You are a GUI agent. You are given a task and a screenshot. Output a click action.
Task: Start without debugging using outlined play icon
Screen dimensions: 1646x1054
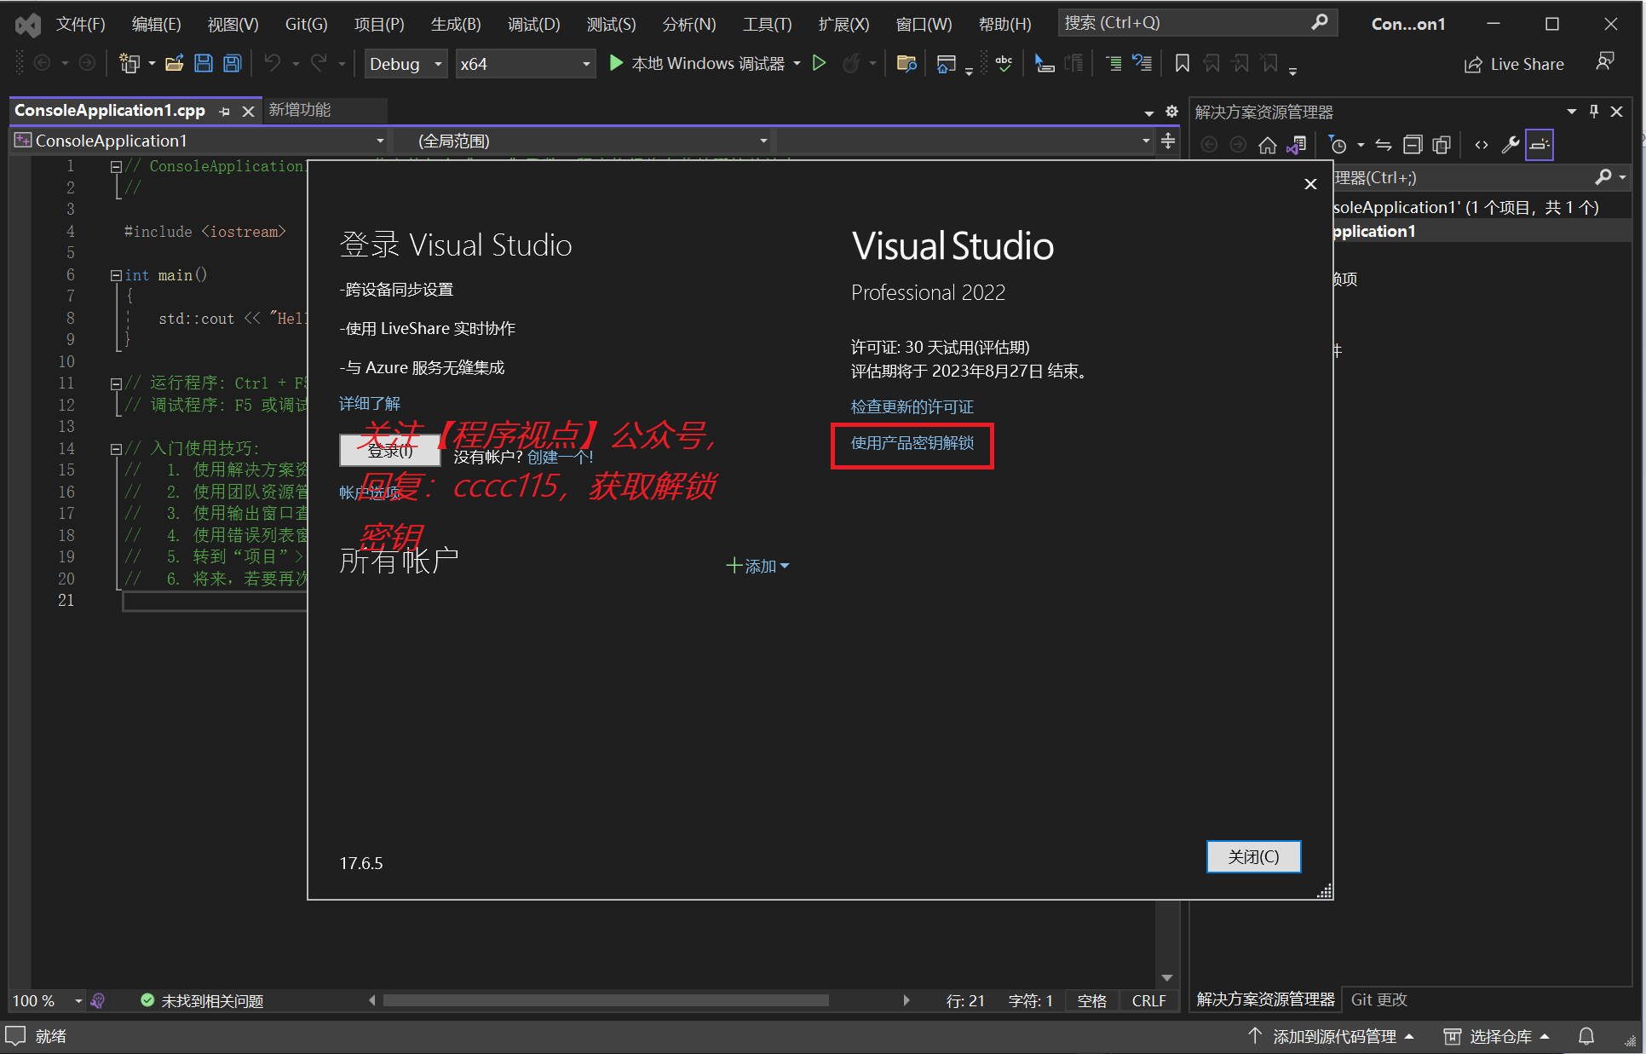click(x=820, y=63)
